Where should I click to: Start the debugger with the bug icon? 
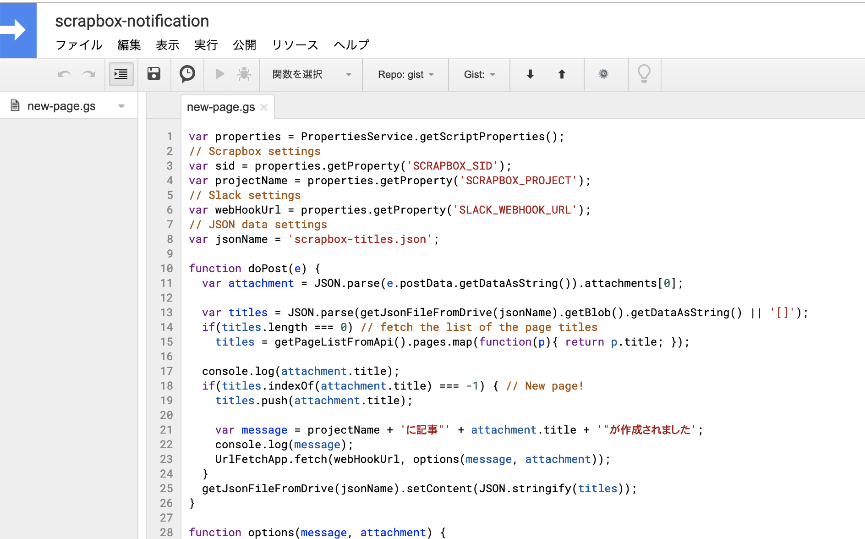click(244, 74)
